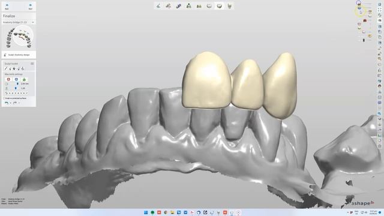This screenshot has height=216, width=384.
Task: Click the wax knife diameter slider handle
Action: (17, 84)
